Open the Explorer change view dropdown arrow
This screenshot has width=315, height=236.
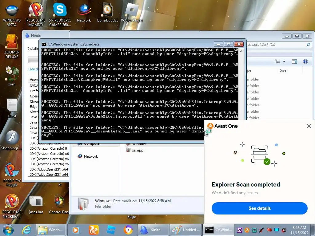tap(284, 61)
